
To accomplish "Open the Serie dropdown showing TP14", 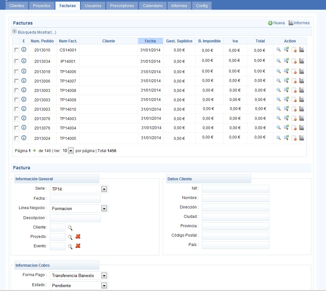I will click(x=104, y=189).
